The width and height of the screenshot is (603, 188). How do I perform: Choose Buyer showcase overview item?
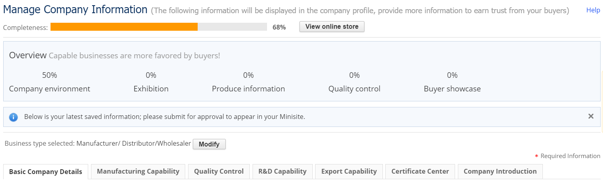[452, 89]
